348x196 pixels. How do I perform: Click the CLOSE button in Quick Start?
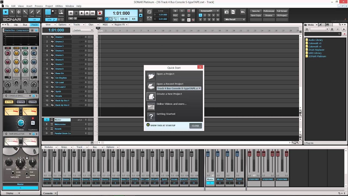(x=195, y=126)
